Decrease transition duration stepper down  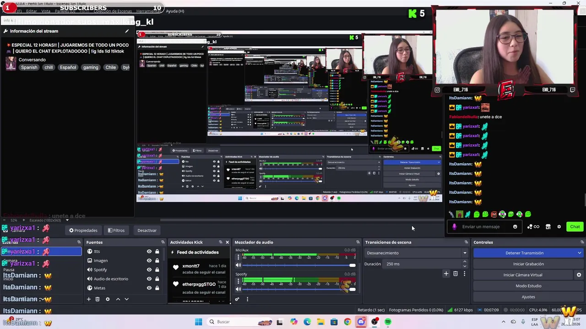point(465,266)
